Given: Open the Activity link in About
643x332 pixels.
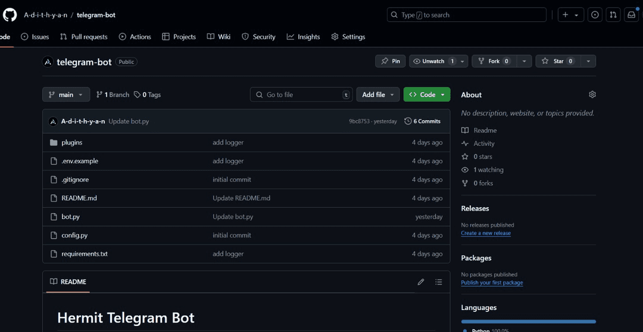Looking at the screenshot, I should click(x=477, y=143).
